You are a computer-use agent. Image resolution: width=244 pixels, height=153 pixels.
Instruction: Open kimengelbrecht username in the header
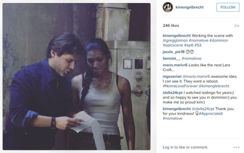pos(189,7)
